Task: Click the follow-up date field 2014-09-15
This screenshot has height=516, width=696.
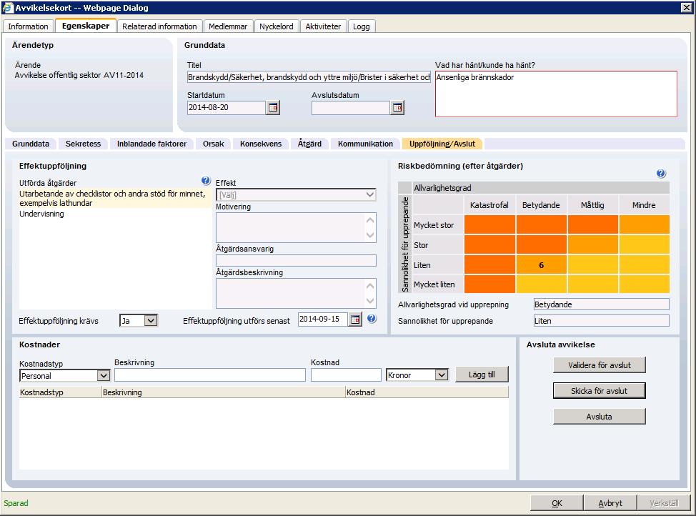Action: (323, 319)
